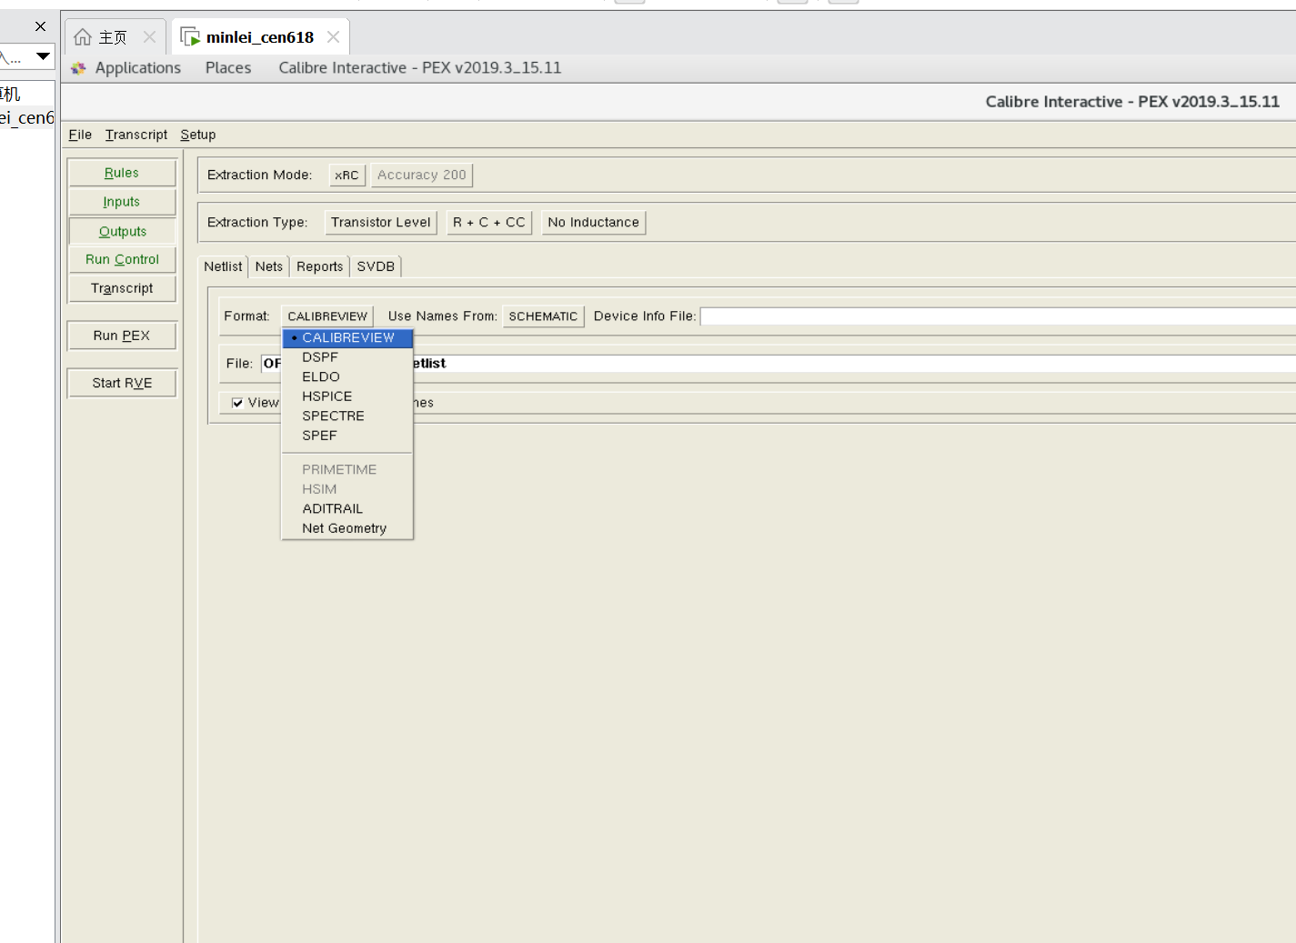Choose SPECTRE netlist format
The width and height of the screenshot is (1296, 943).
pyautogui.click(x=333, y=416)
